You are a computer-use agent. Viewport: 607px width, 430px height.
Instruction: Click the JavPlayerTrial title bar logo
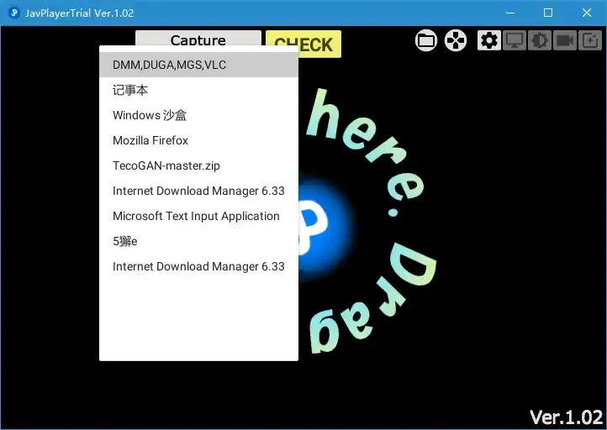coord(14,13)
